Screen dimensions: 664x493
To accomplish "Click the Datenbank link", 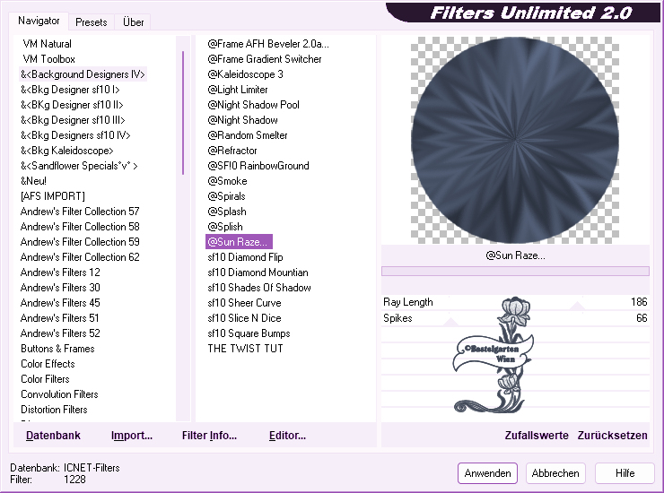I will 53,436.
